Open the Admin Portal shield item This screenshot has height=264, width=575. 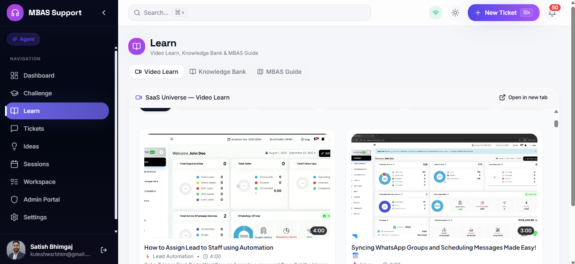pyautogui.click(x=57, y=199)
